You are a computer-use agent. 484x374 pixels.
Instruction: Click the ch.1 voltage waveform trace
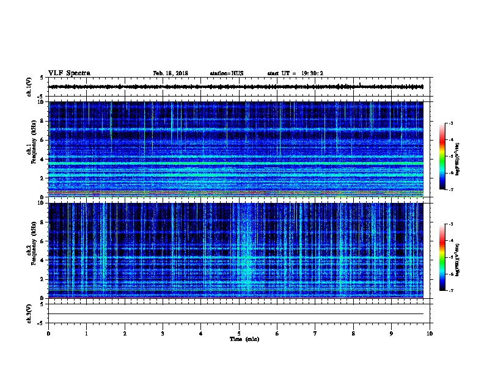click(x=236, y=87)
